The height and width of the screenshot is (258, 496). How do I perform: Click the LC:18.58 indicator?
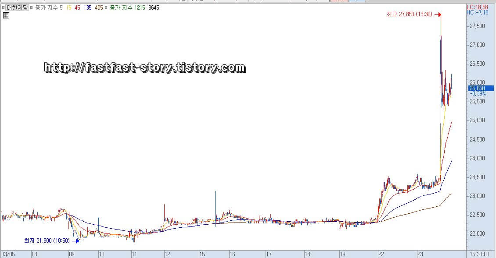click(477, 7)
